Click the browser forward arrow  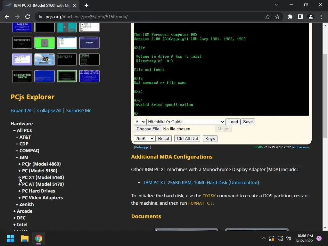(x=17, y=17)
